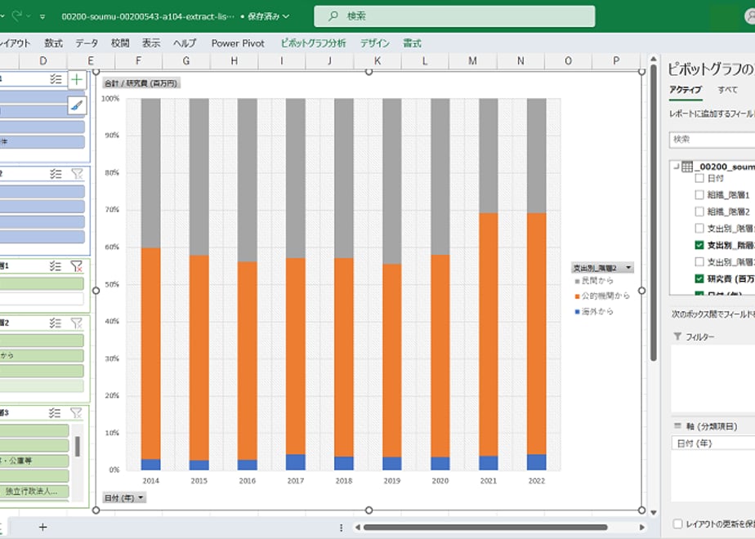Toggle multi-select on the 階層1 green slicer
The image size is (755, 539).
56,265
